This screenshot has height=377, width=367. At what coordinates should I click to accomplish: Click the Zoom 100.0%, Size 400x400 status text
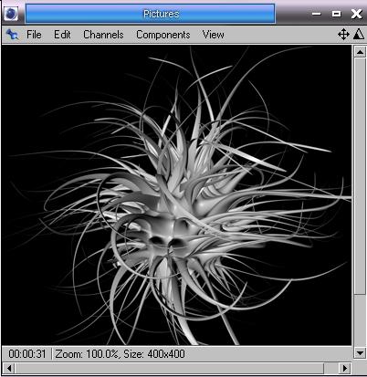pyautogui.click(x=120, y=354)
